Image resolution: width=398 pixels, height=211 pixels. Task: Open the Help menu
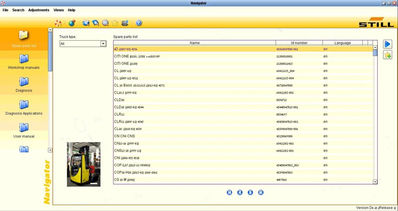pos(72,10)
